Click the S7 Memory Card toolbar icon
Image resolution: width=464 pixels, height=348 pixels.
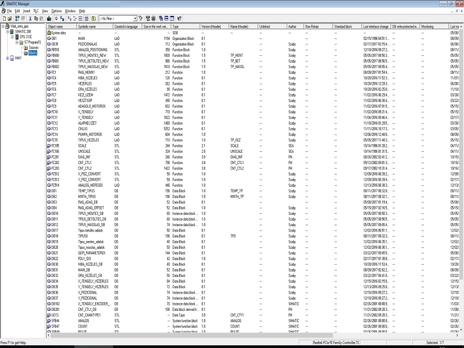pyautogui.click(x=23, y=18)
